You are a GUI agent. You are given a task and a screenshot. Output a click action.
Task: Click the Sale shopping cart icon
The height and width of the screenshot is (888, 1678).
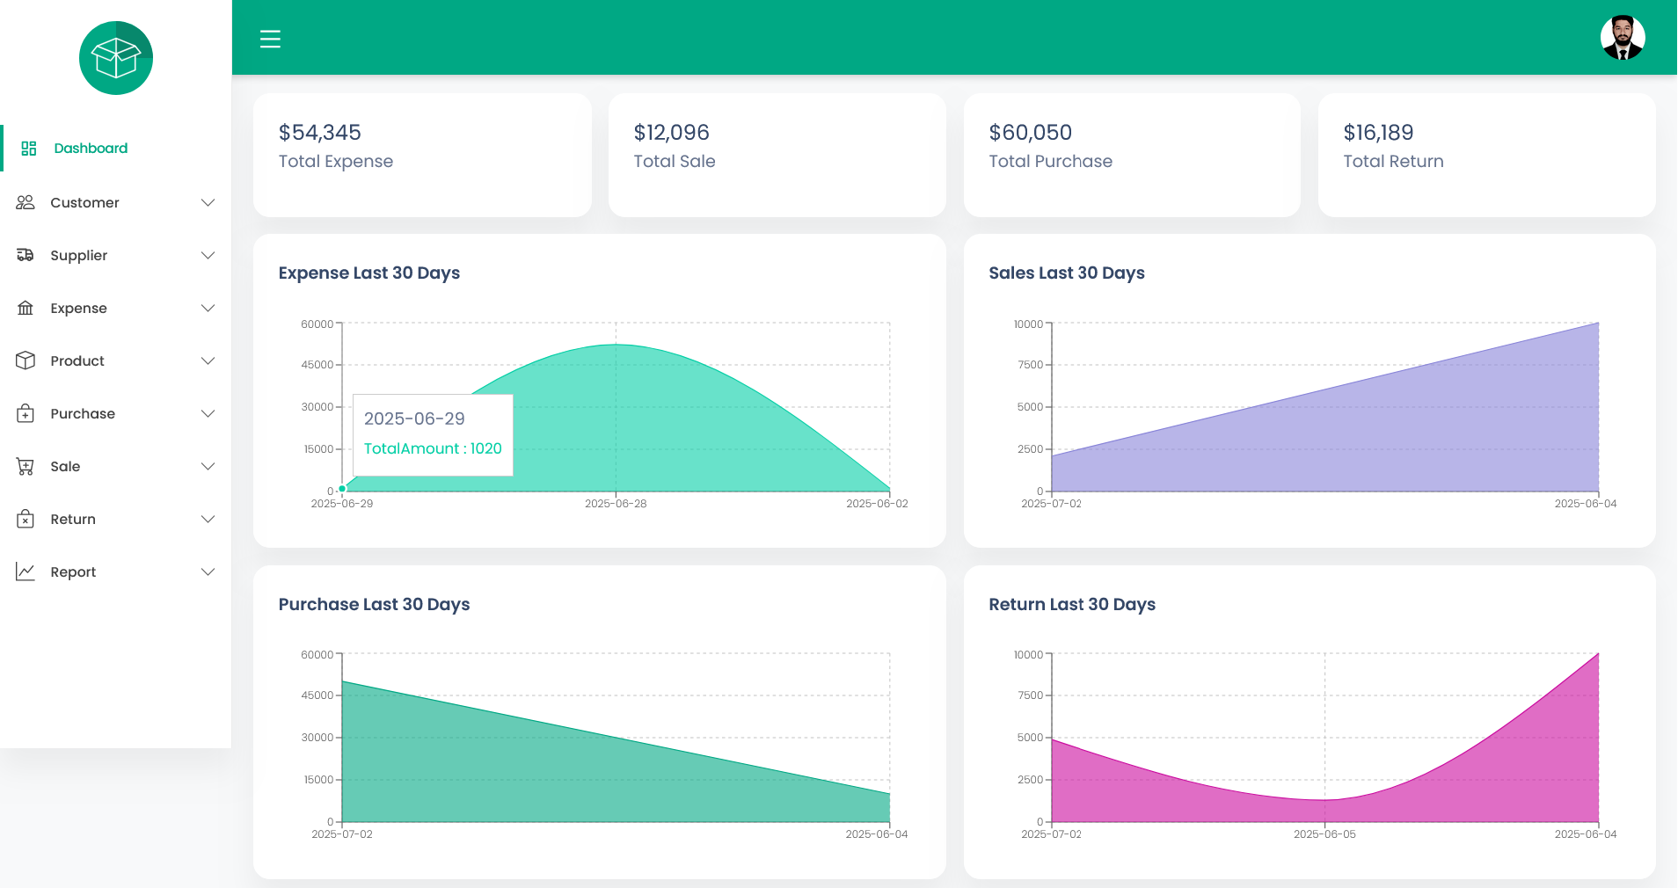pos(26,466)
